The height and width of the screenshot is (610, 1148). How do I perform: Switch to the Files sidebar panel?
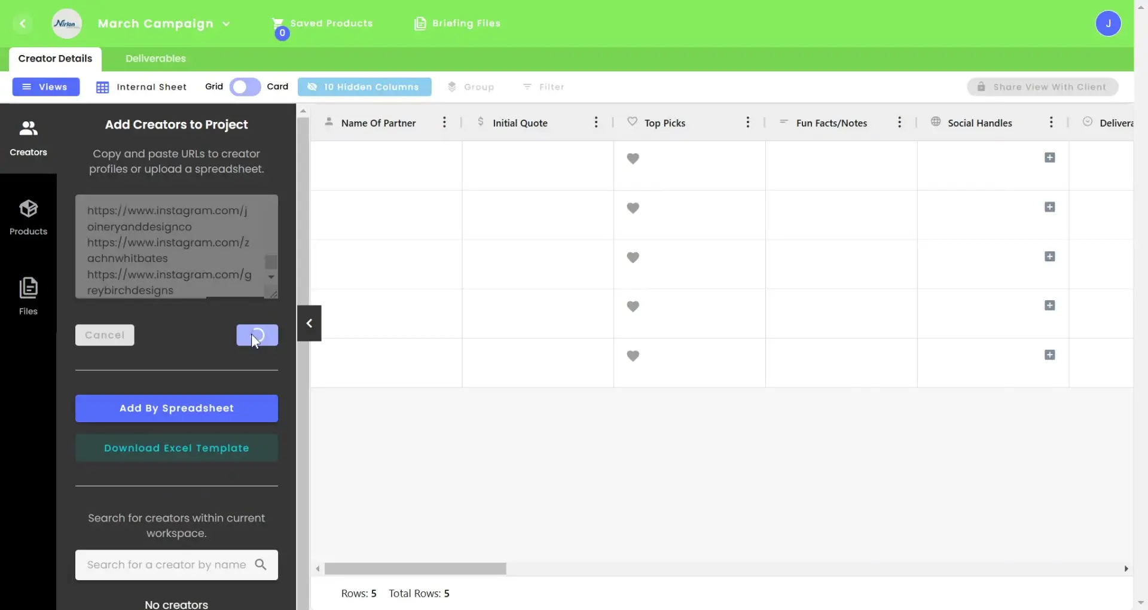28,296
